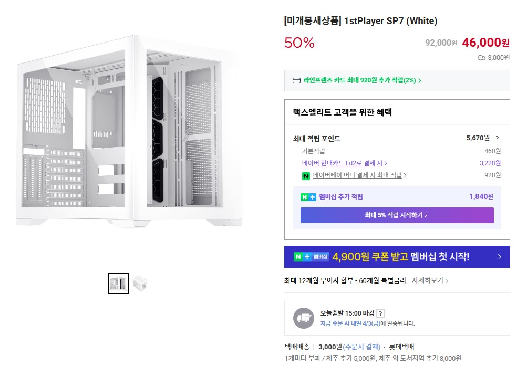Screen dimensions: 517x366
Task: Select the second product thumbnail
Action: coord(140,284)
